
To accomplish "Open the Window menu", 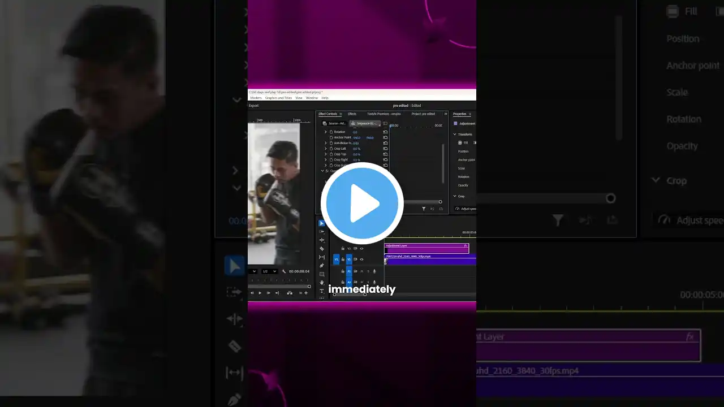I will (x=312, y=98).
